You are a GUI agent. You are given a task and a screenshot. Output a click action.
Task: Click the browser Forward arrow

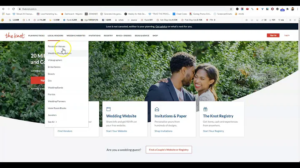point(8,9)
